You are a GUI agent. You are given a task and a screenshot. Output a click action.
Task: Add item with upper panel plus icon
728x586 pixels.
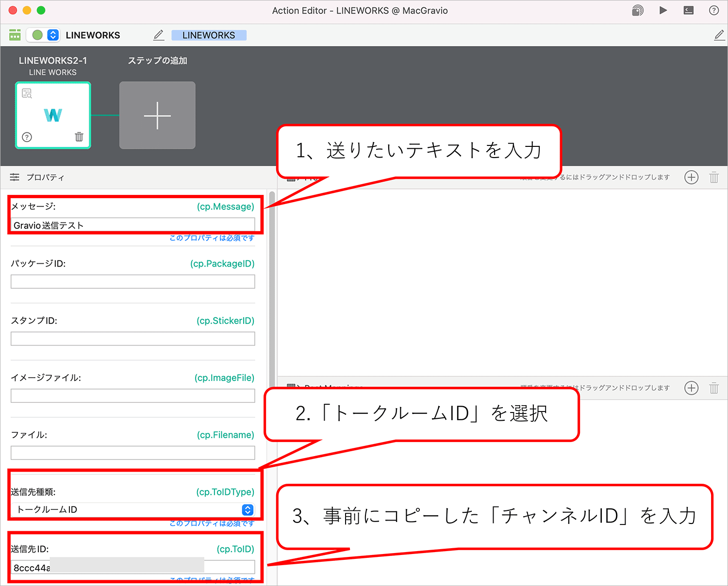691,177
